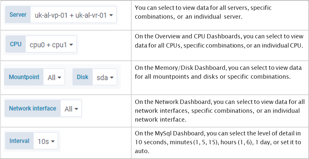Viewport: 309px width, 159px height.
Task: Click the Network interface label
Action: pos(32,109)
